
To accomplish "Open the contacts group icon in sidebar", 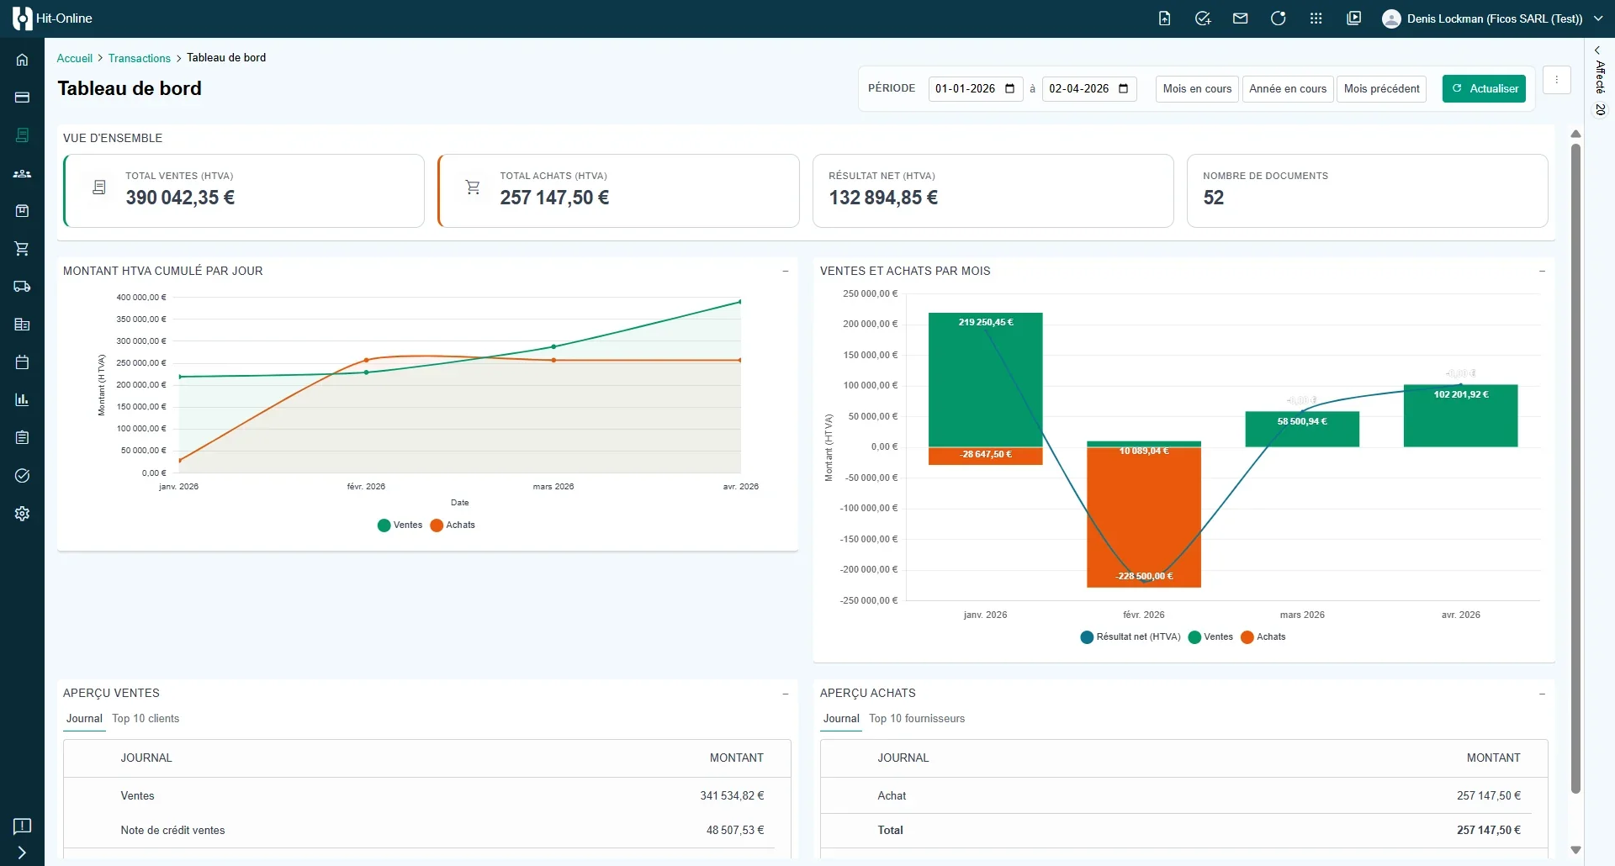I will (x=22, y=173).
